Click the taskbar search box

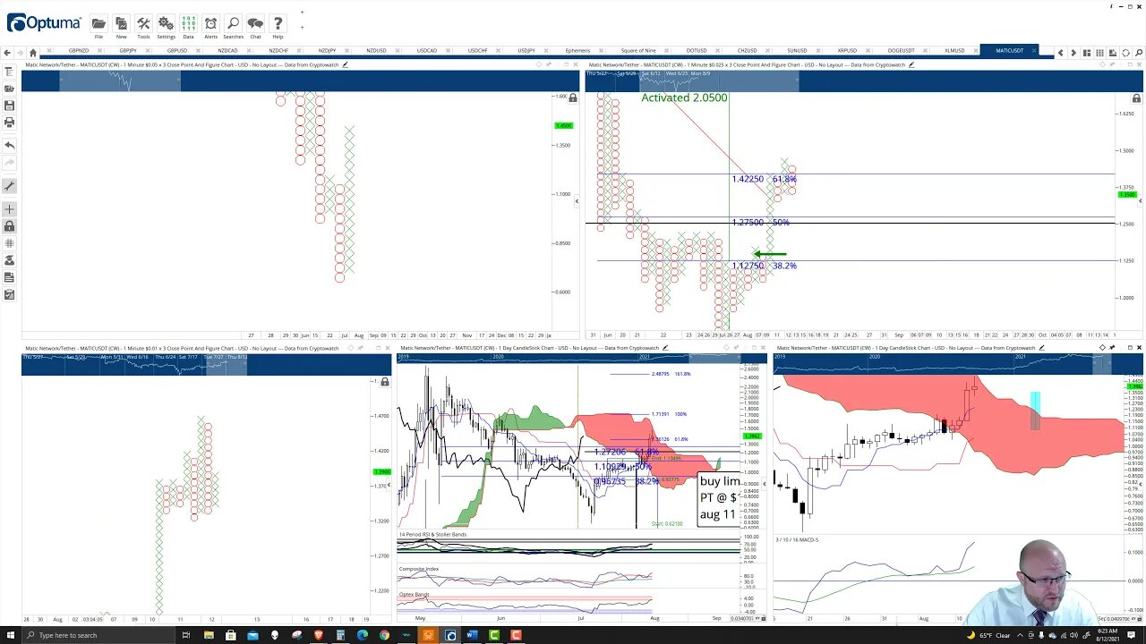click(100, 635)
